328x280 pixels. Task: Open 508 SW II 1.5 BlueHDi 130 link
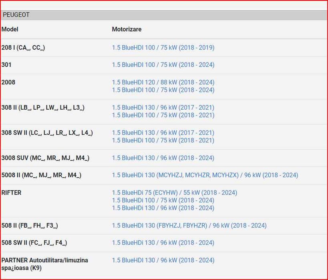163,243
